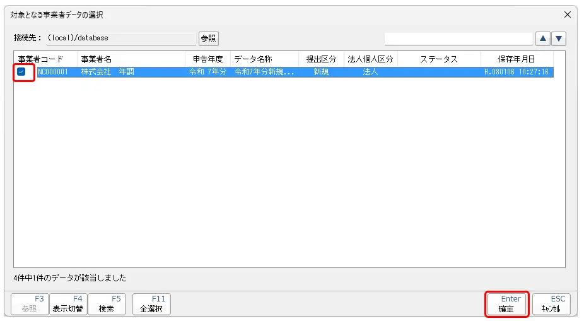Sort by 事業者名 column header

tap(131, 59)
